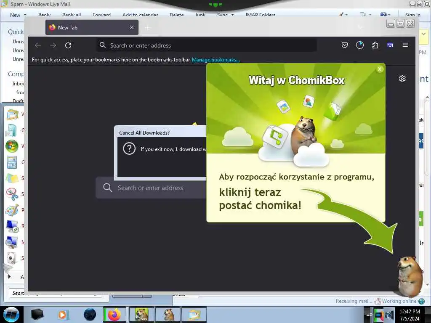Open the Manage bookmarks link
The height and width of the screenshot is (323, 431).
(216, 60)
